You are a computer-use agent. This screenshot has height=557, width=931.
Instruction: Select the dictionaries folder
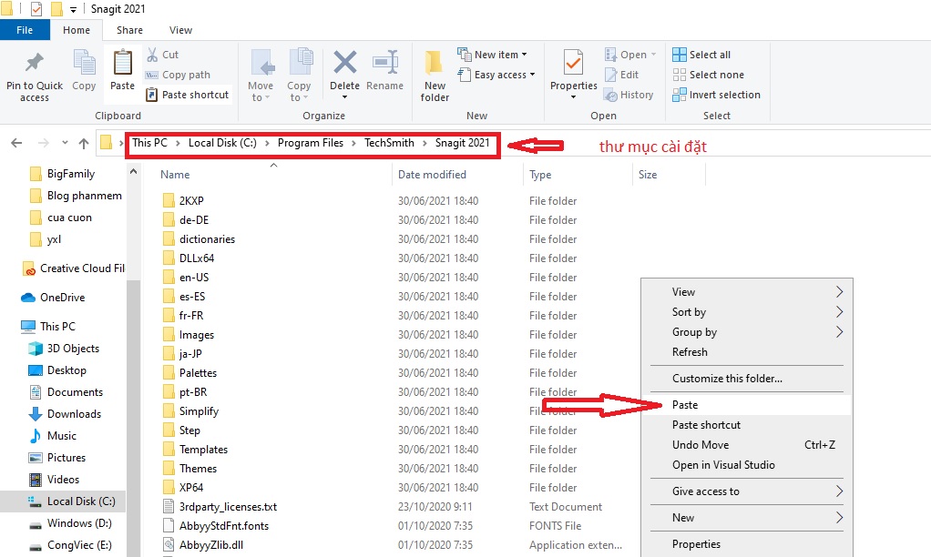[207, 239]
